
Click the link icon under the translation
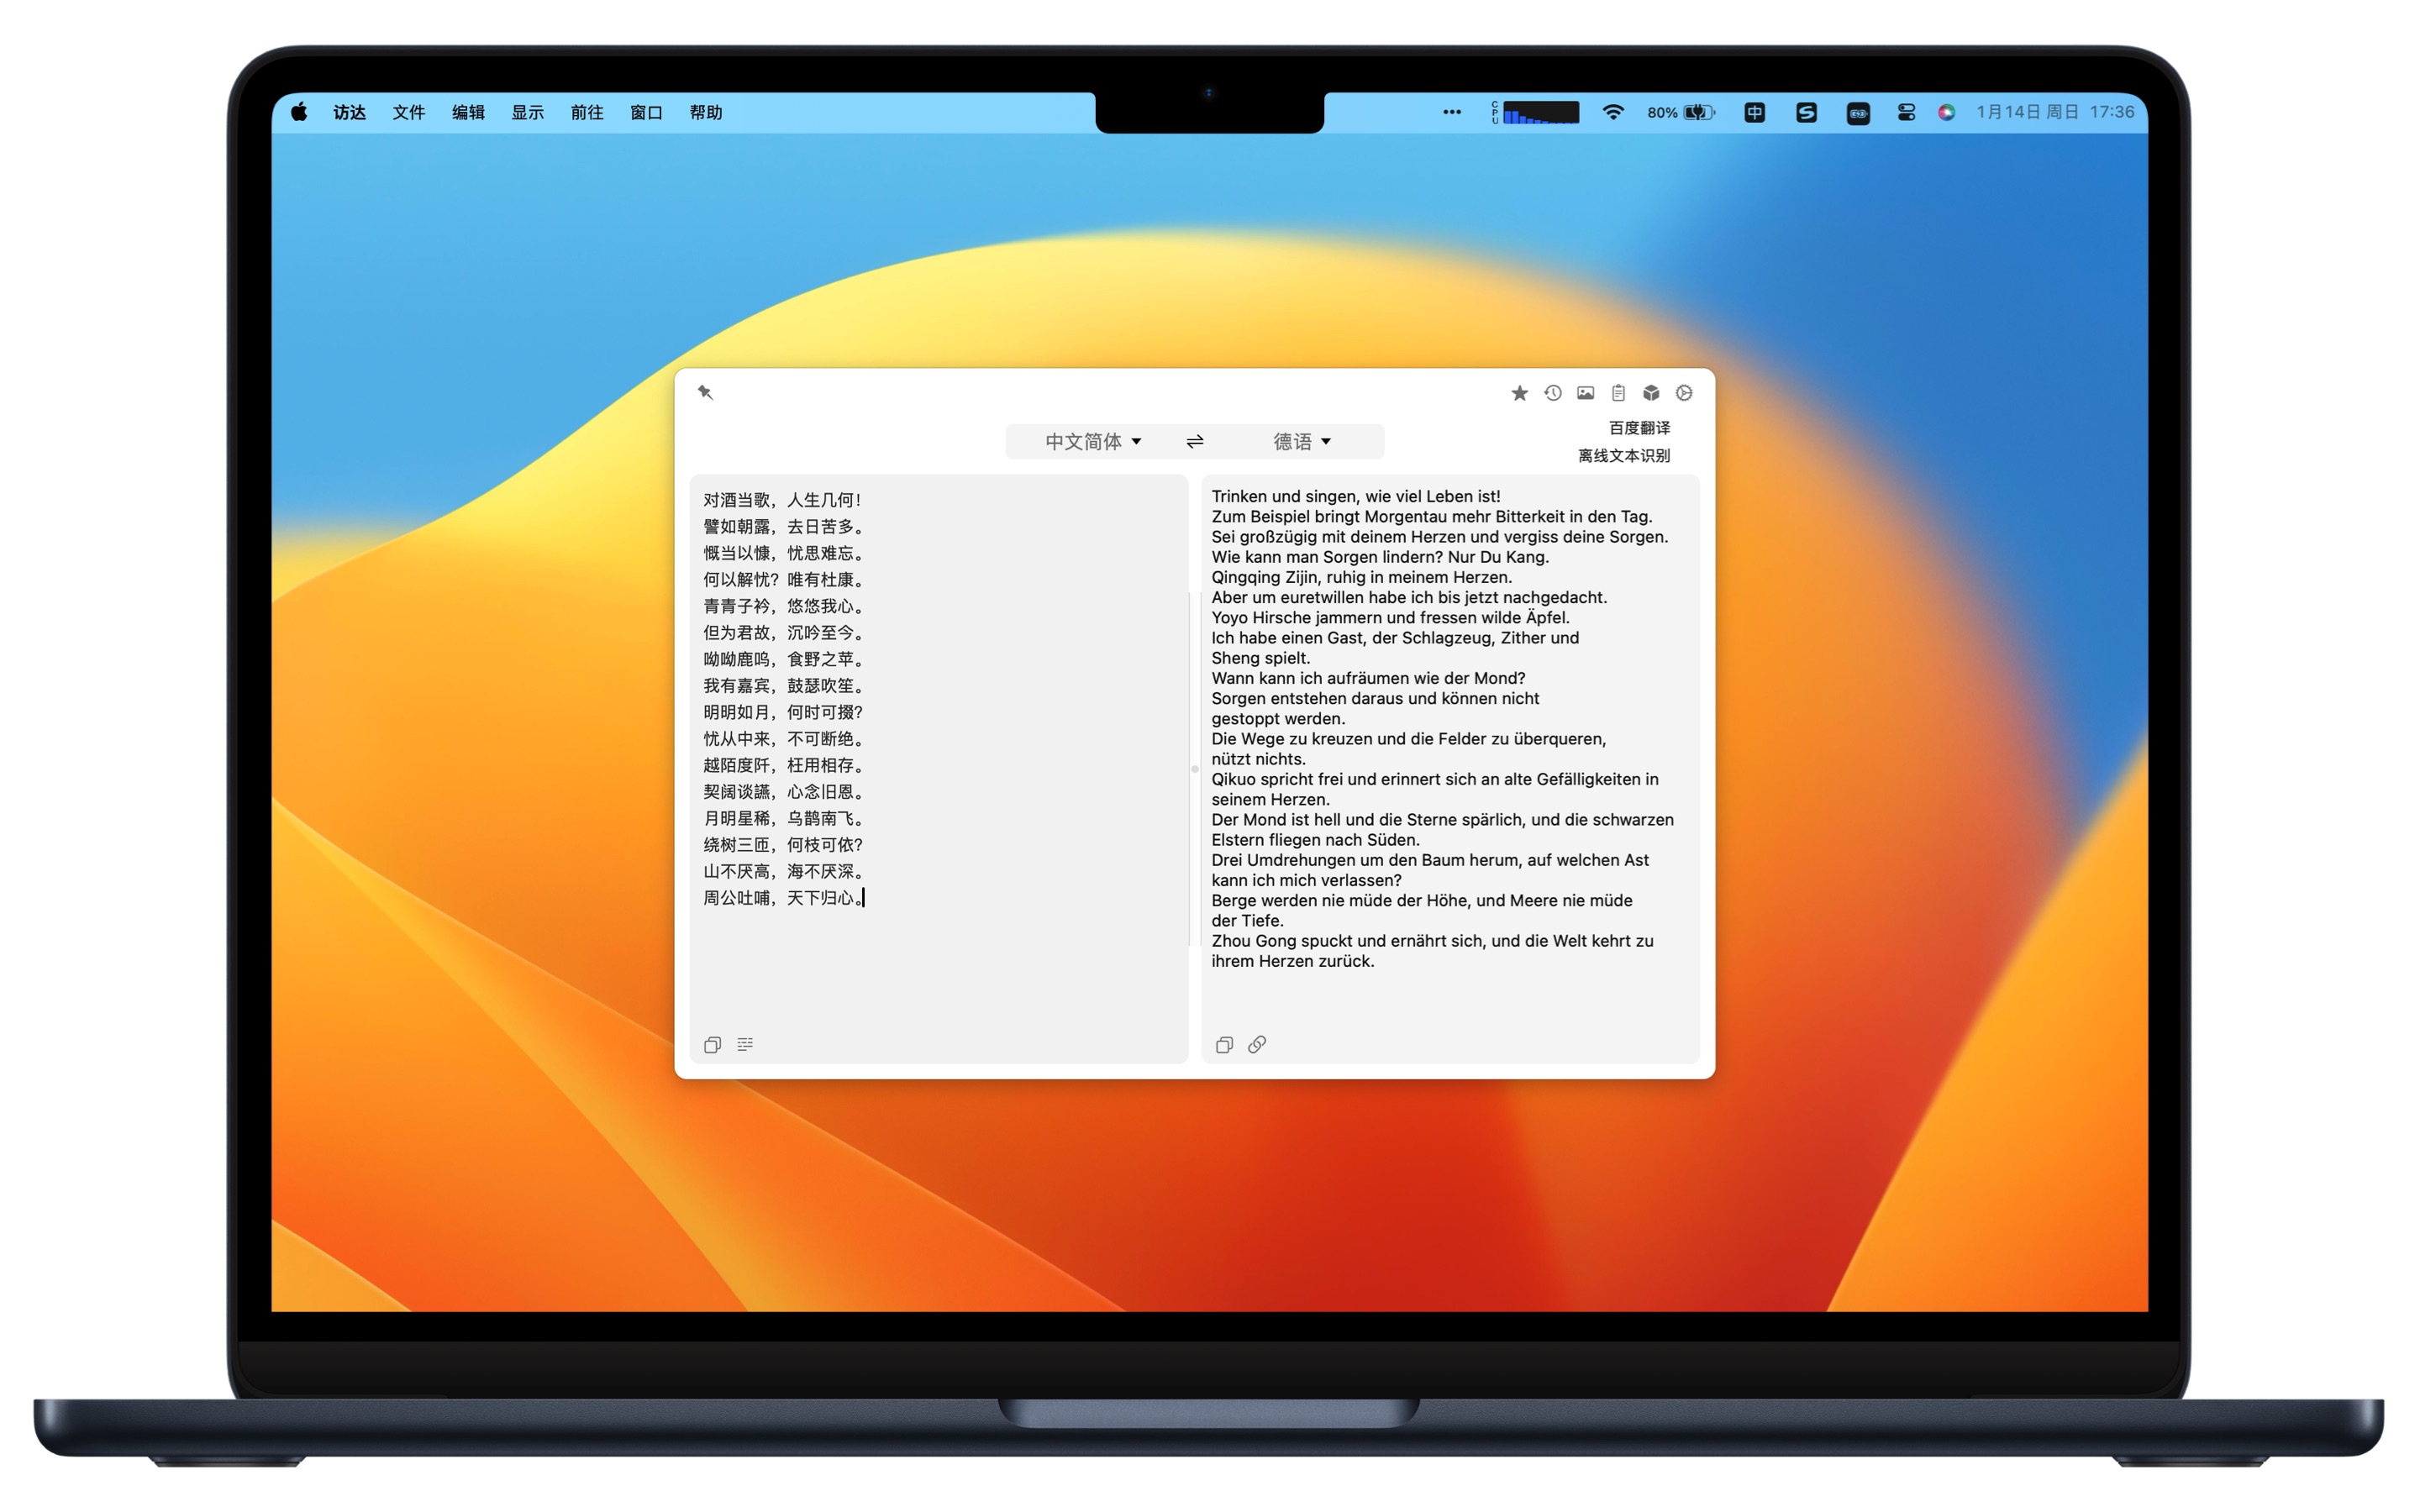pos(1257,1045)
